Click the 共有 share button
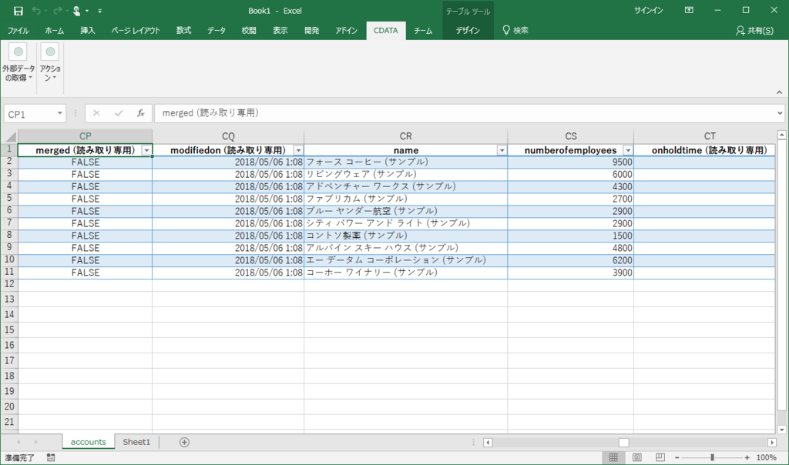The image size is (789, 465). pos(754,31)
